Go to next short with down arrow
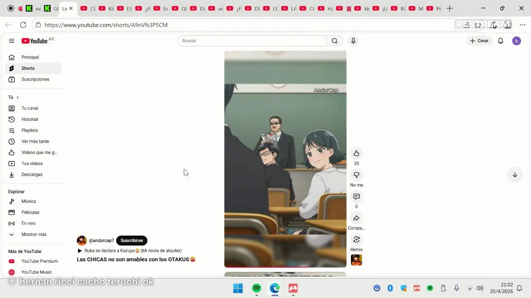 [515, 175]
